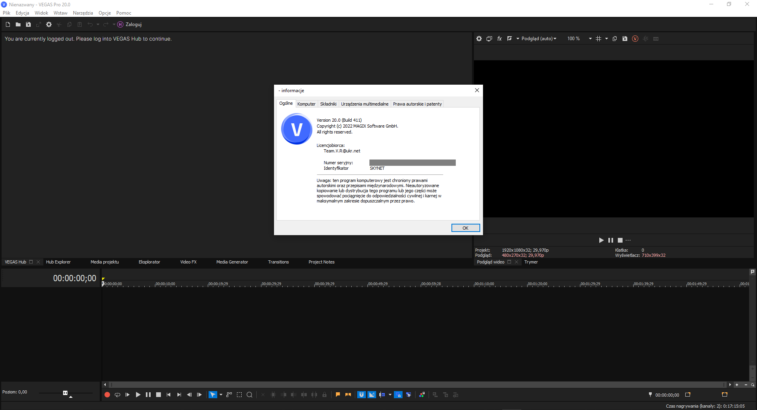
Task: Click the stop button in timeline transport bar
Action: [158, 395]
